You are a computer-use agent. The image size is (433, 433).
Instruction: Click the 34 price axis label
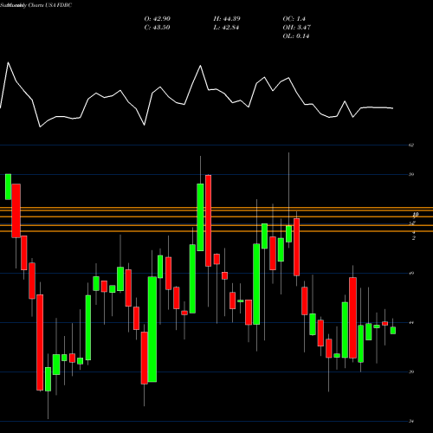tap(411, 422)
